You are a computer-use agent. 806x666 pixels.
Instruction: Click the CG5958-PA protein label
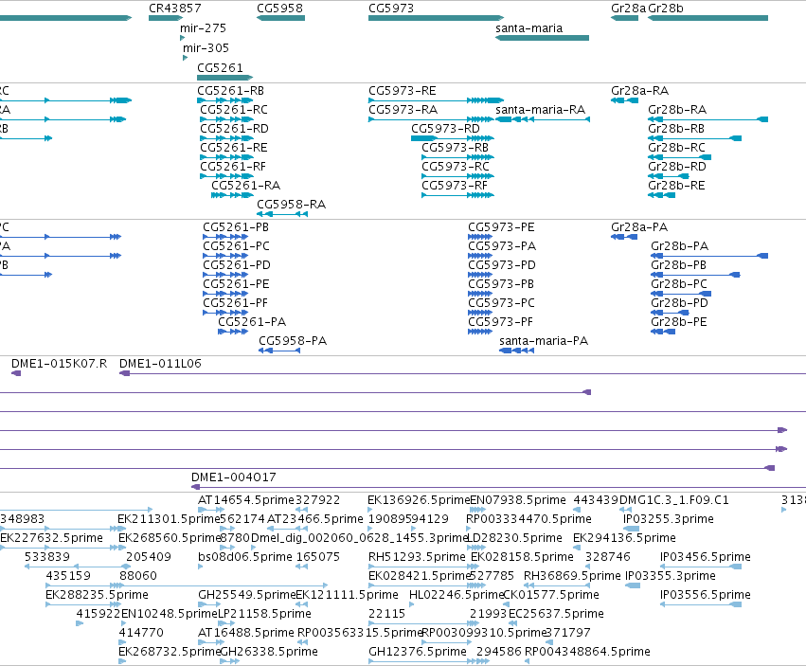click(293, 341)
